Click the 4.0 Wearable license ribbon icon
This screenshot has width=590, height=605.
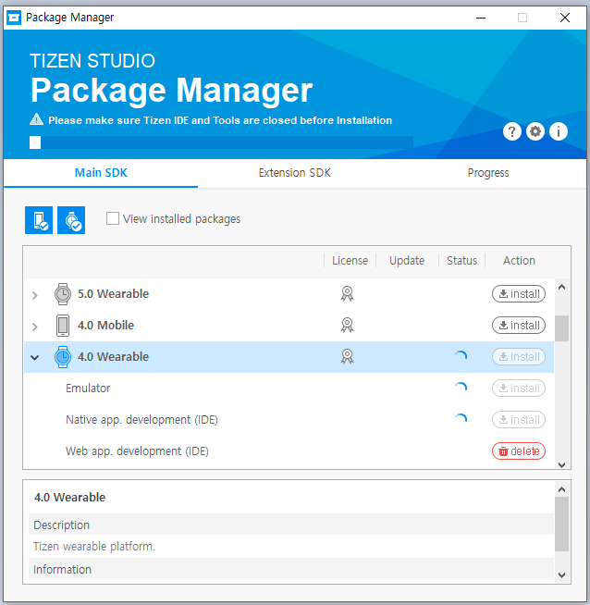coord(347,356)
